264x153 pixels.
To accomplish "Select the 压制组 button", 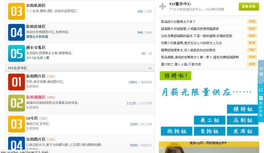I will 242,120.
